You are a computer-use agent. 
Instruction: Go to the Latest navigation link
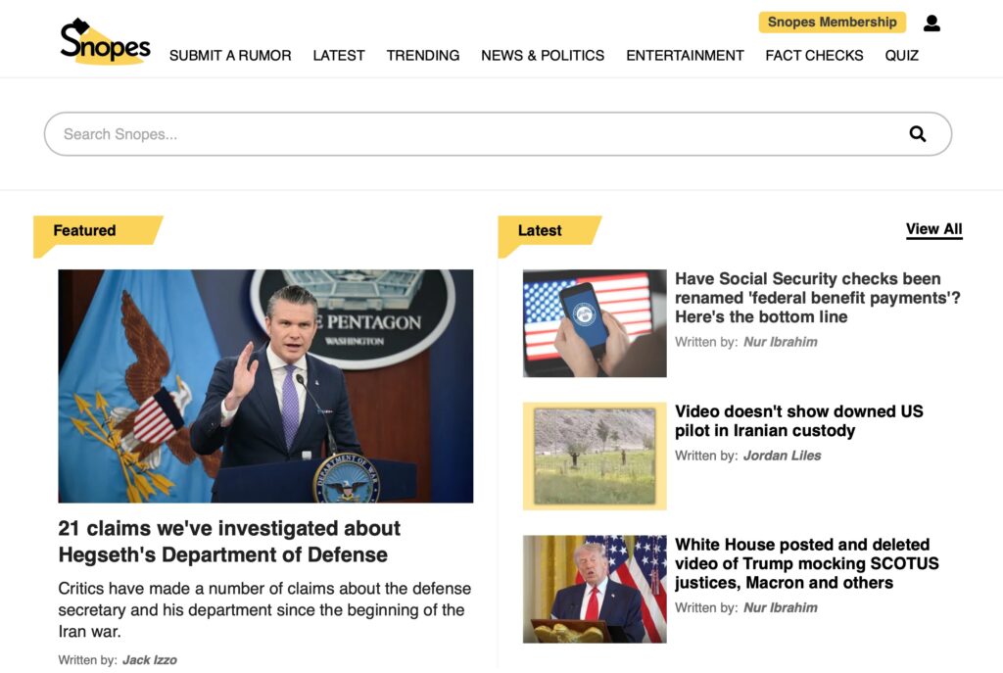(339, 56)
